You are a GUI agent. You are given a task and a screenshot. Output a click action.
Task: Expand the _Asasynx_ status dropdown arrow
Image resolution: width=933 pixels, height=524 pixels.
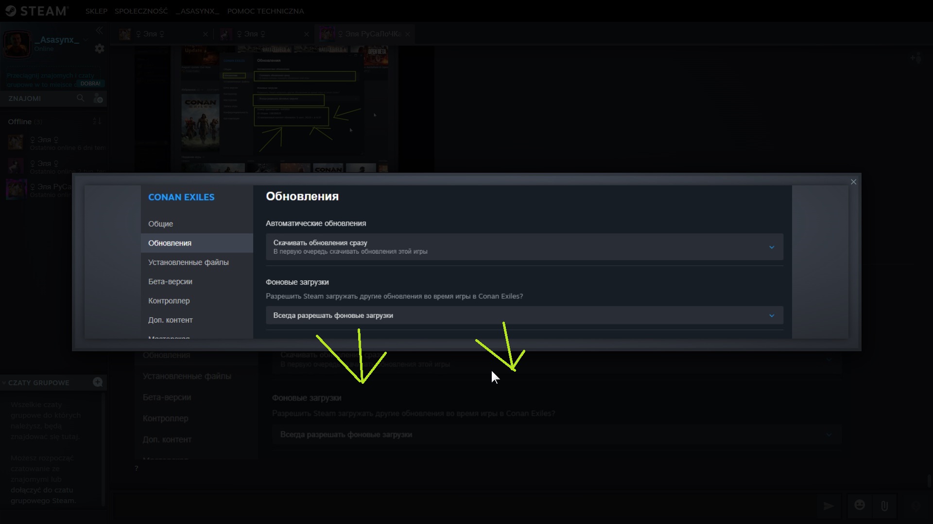point(86,40)
